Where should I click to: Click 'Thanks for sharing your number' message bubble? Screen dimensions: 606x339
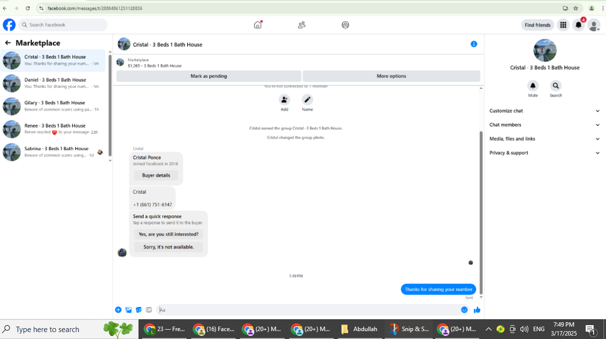pos(438,290)
